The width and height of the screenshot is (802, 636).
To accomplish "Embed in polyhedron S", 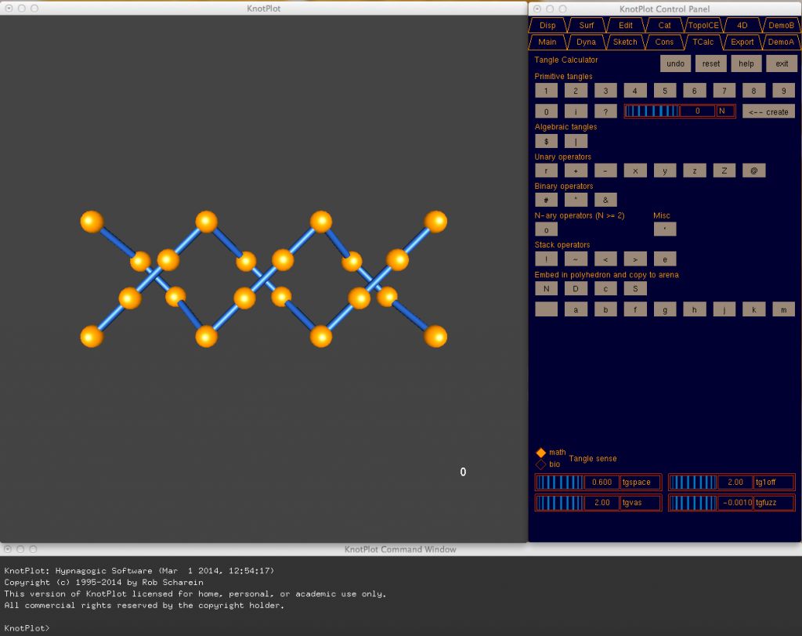I will [x=635, y=288].
